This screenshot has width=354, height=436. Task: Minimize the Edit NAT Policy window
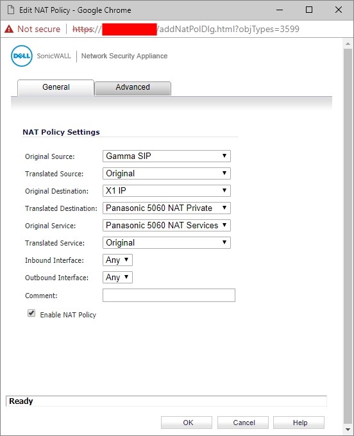(x=280, y=10)
